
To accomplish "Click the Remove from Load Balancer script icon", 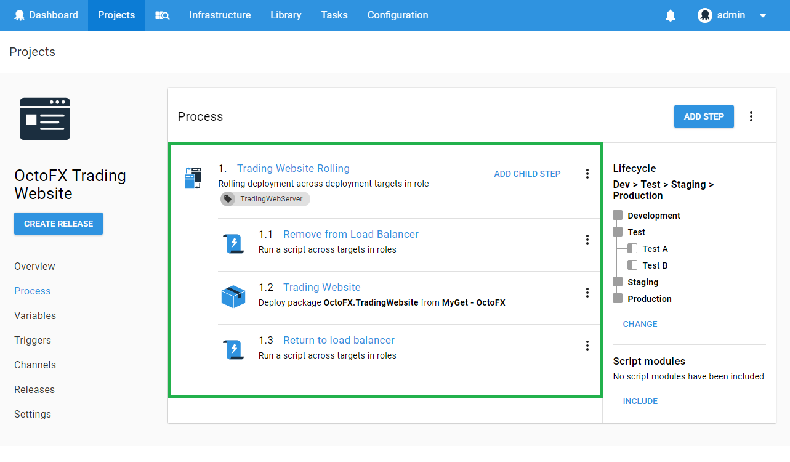I will [233, 243].
